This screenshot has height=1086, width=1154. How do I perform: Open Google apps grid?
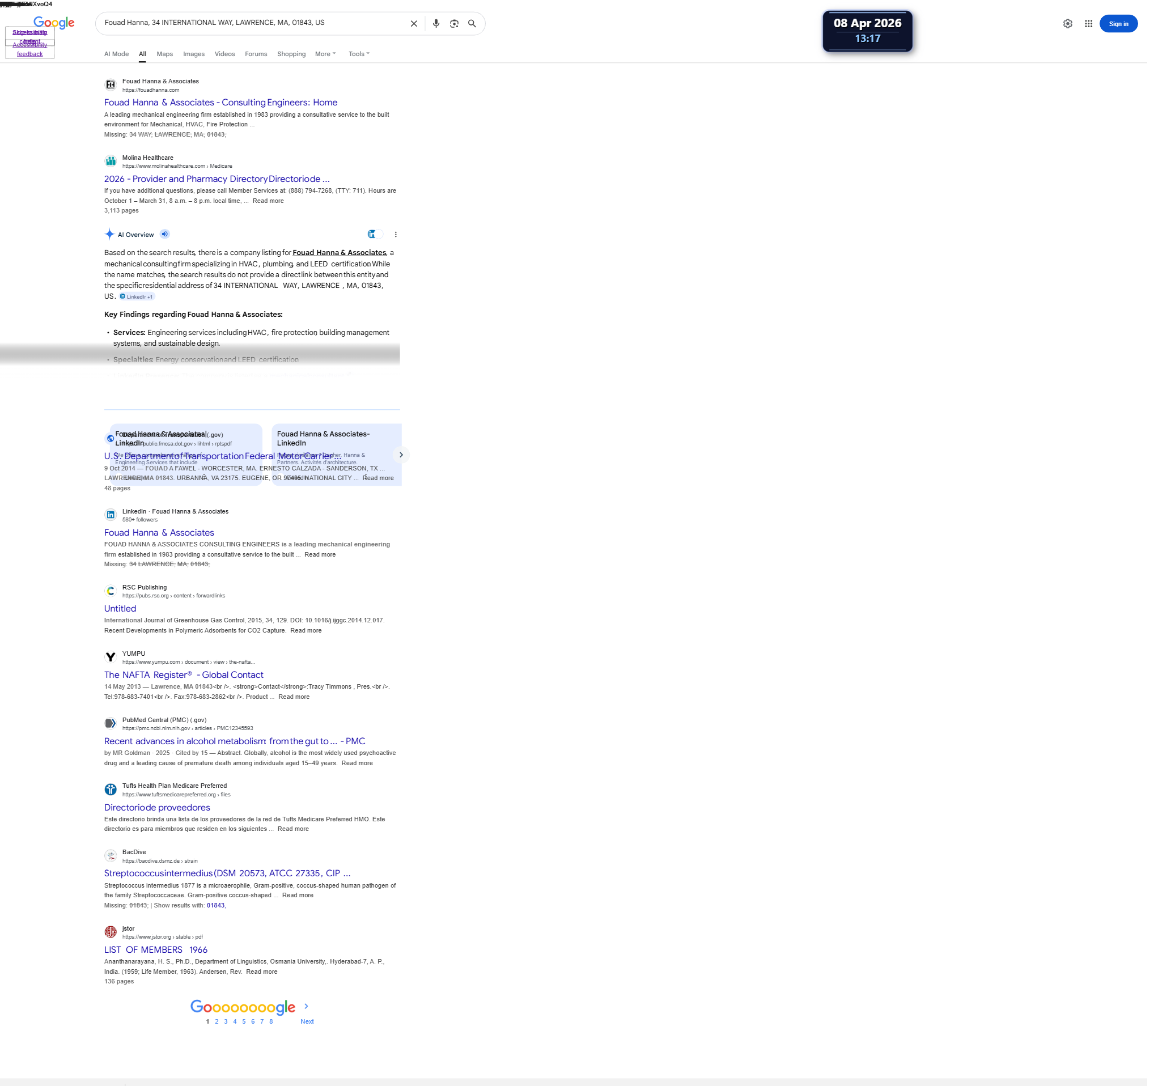pos(1095,24)
